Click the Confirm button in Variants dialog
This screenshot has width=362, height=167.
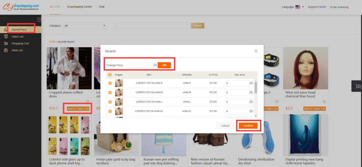coord(248,126)
